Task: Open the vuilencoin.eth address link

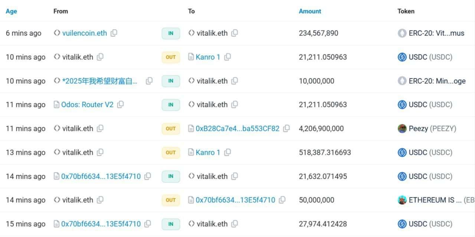Action: [x=84, y=33]
